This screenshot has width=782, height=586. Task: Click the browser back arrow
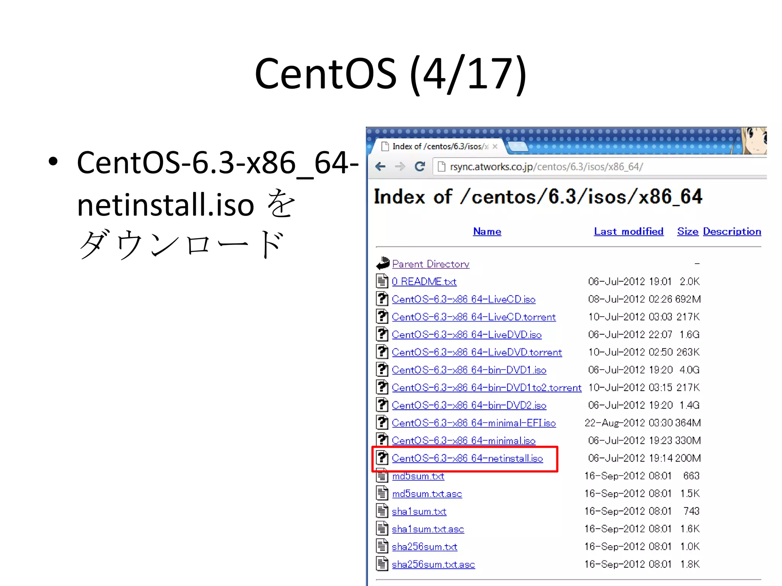tap(381, 167)
